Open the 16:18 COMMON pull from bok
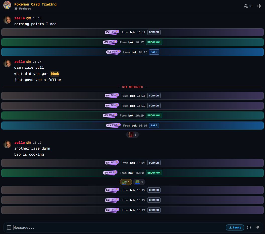This screenshot has height=234, width=265. [132, 96]
